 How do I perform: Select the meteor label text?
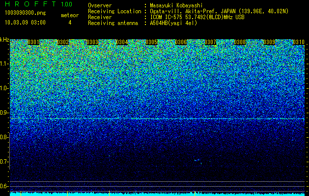click(x=70, y=15)
